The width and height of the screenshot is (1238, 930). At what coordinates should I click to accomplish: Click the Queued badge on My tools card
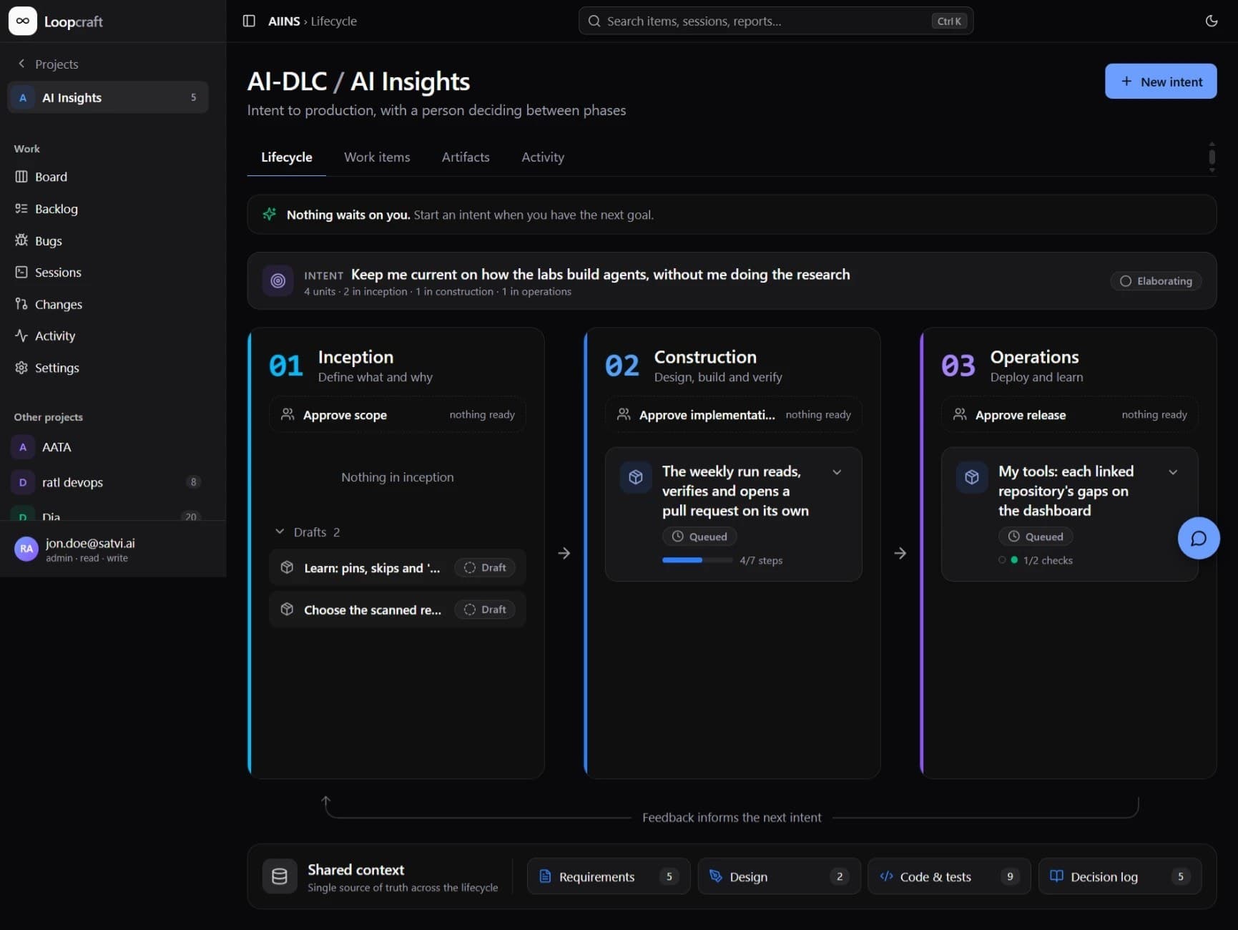[x=1036, y=537]
